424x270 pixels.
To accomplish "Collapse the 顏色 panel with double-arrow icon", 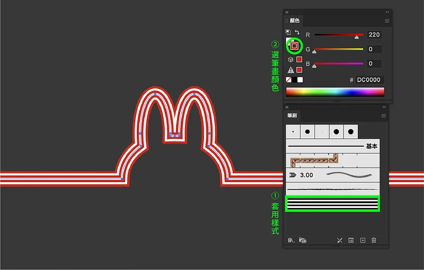I will click(387, 12).
